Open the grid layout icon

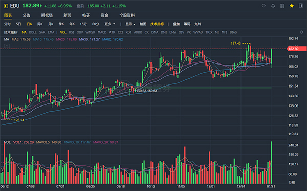(x=282, y=6)
